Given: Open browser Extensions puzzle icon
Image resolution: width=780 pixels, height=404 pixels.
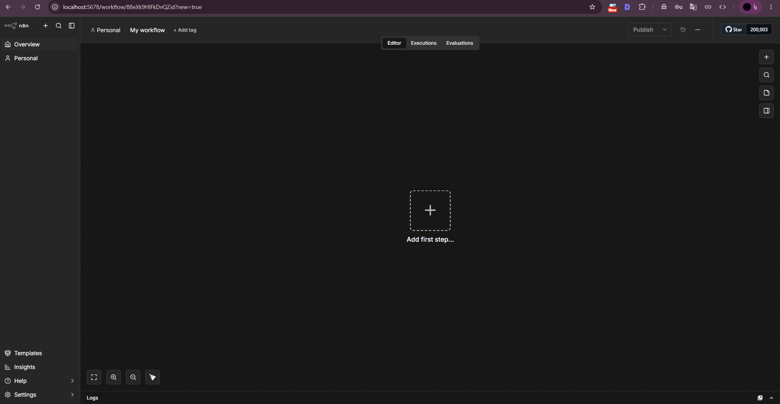Looking at the screenshot, I should click(642, 7).
